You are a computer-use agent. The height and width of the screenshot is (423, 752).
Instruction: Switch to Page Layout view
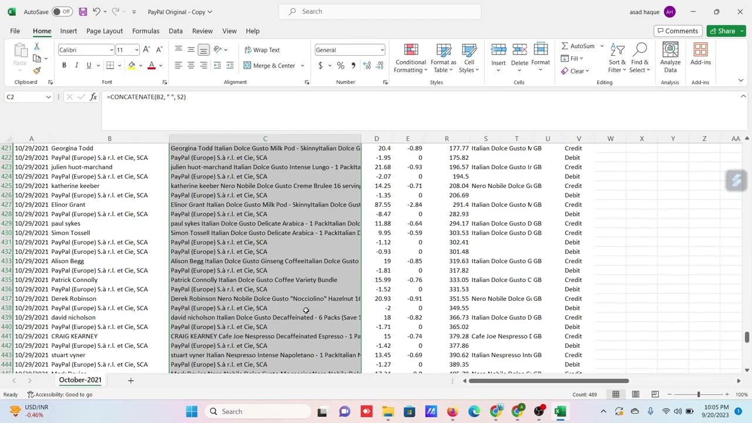(636, 394)
